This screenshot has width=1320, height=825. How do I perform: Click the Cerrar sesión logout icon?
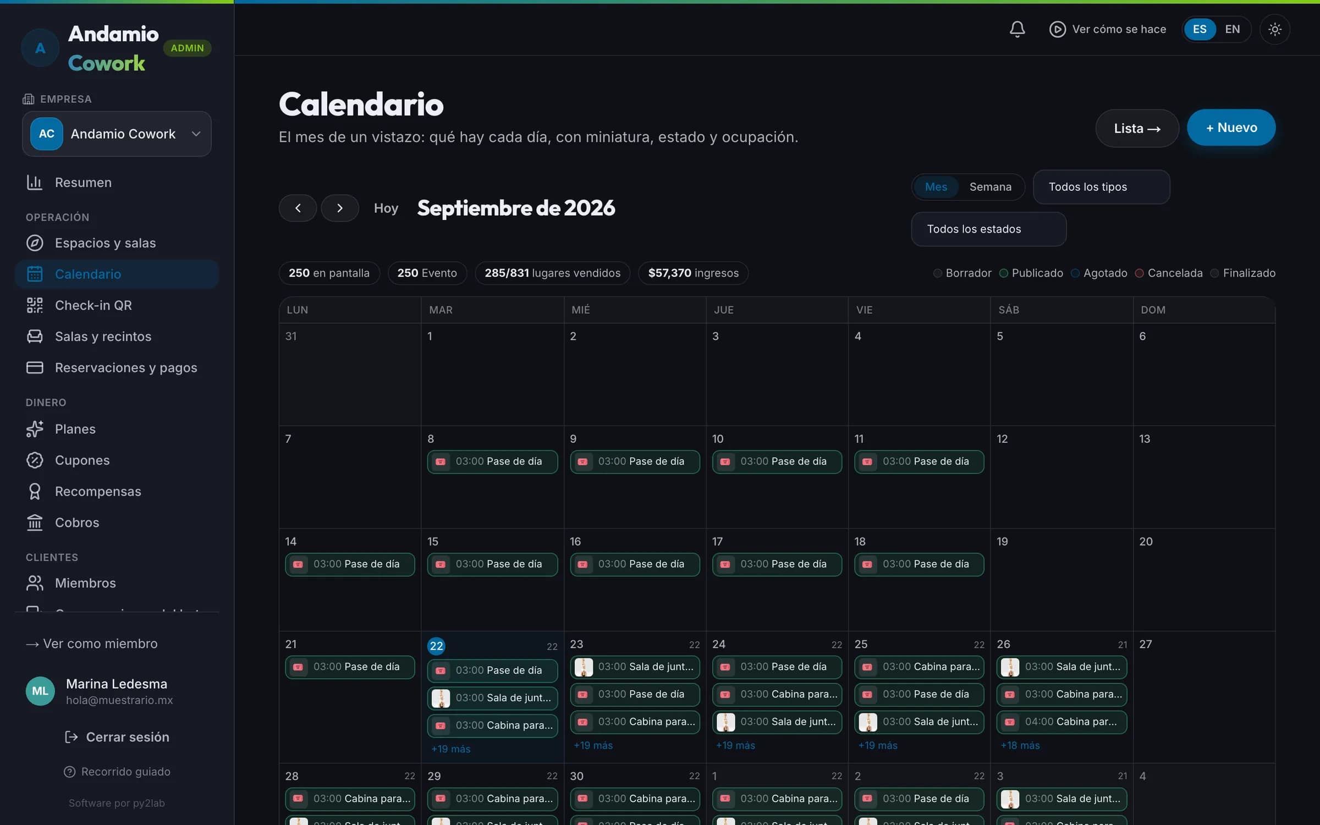click(71, 737)
